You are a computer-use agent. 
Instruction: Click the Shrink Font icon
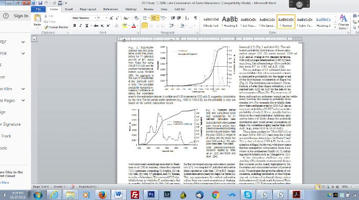pos(117,18)
